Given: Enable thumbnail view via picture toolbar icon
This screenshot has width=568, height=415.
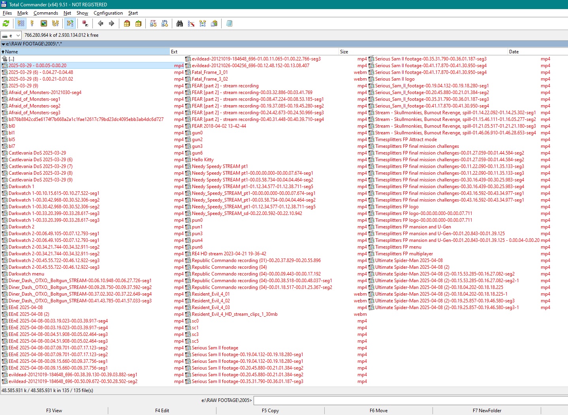Looking at the screenshot, I should [44, 24].
